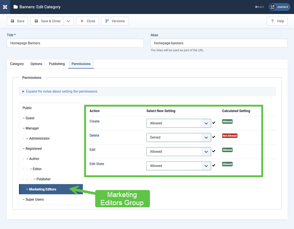
Task: Select the Public user group
Action: pyautogui.click(x=51, y=108)
